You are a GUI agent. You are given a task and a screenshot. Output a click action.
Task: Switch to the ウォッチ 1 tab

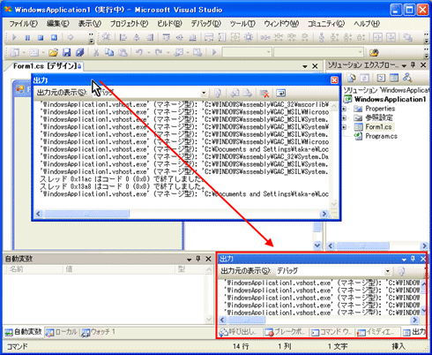pos(99,332)
